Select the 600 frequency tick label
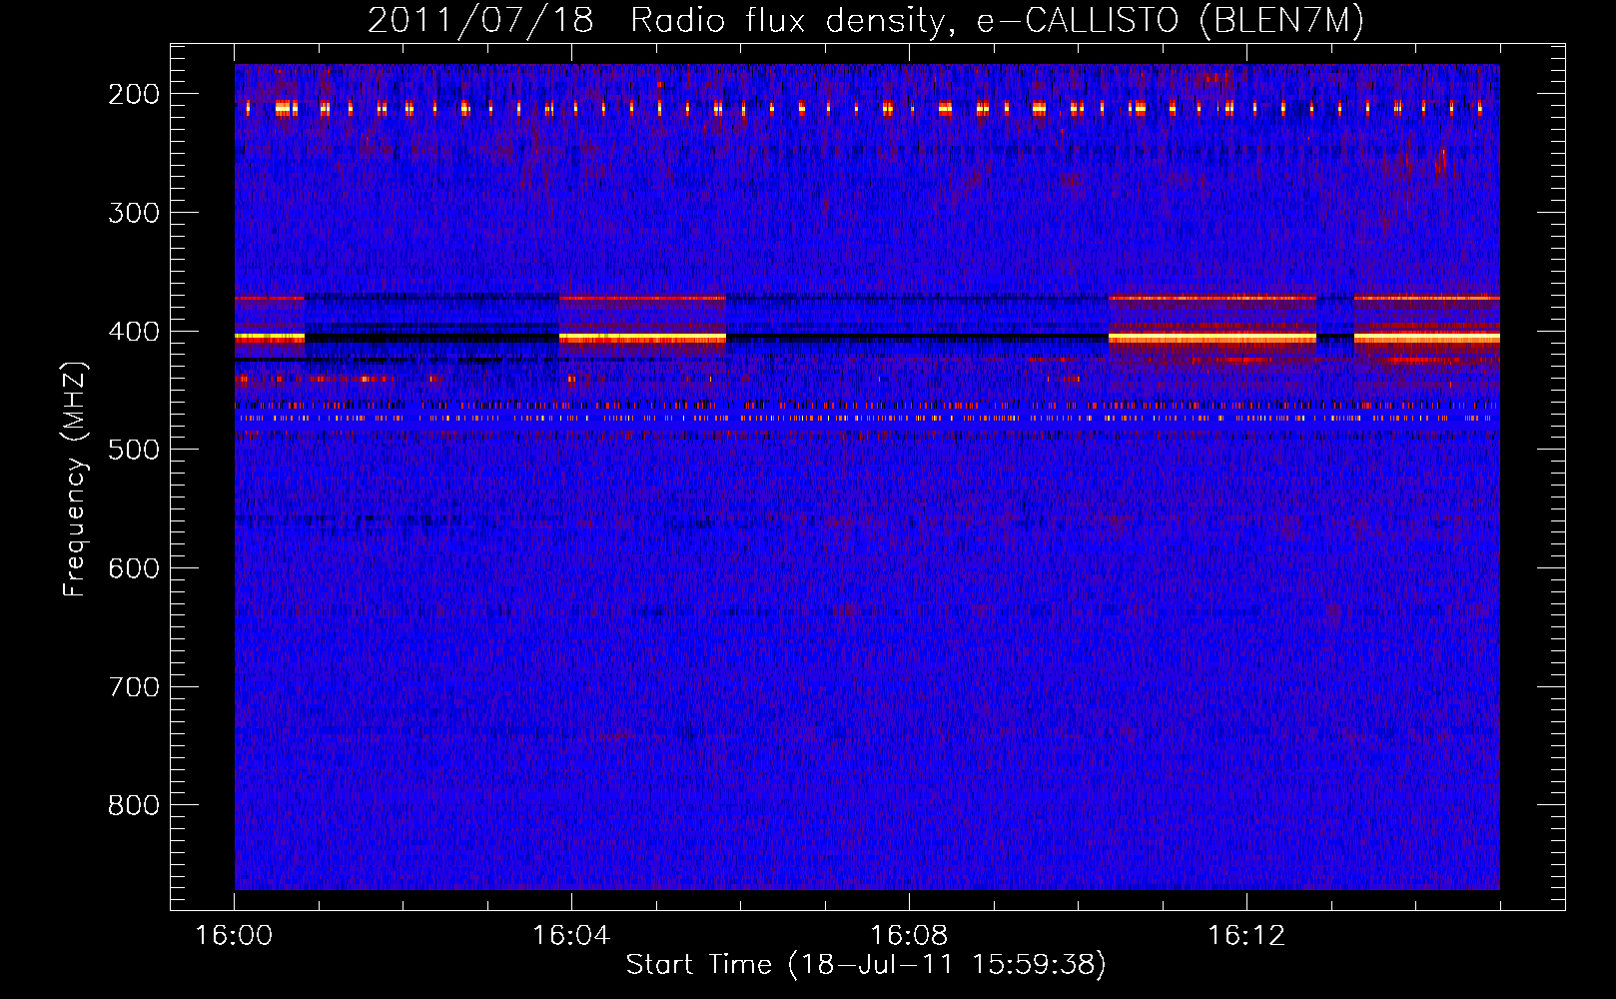The image size is (1616, 999). [x=134, y=568]
